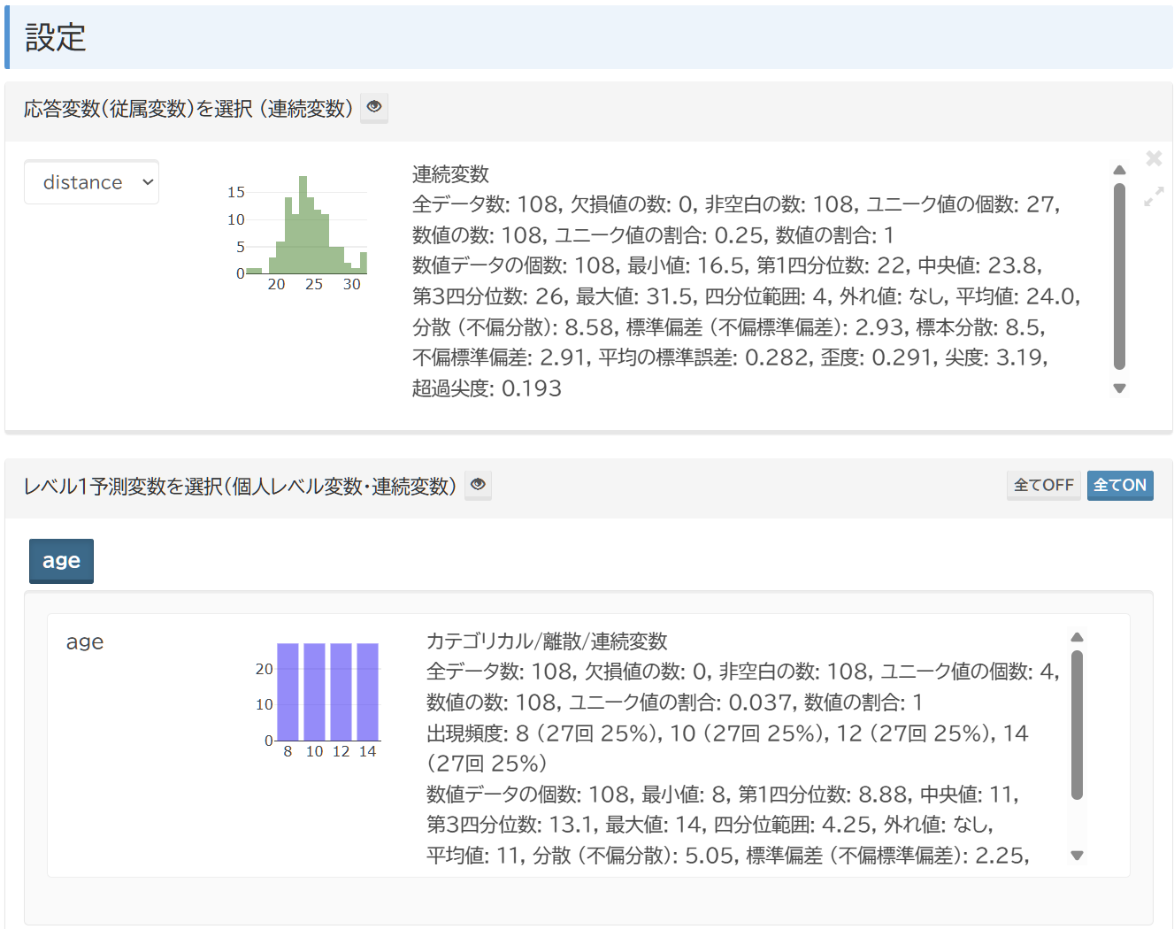Click the 応答変数(従属変数)を選択 header

click(188, 109)
